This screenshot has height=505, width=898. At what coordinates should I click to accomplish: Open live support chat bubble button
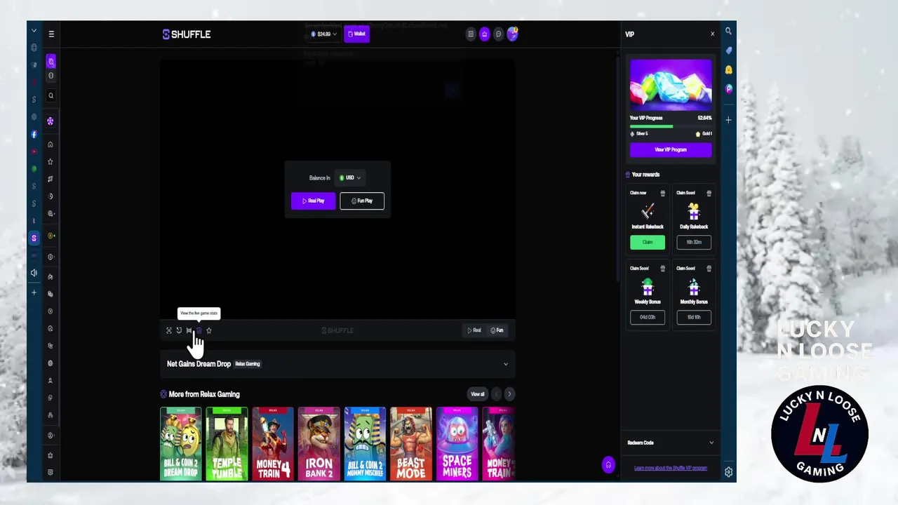click(608, 464)
